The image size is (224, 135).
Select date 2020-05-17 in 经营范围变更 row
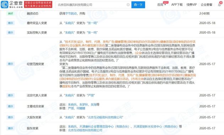coord(207,64)
